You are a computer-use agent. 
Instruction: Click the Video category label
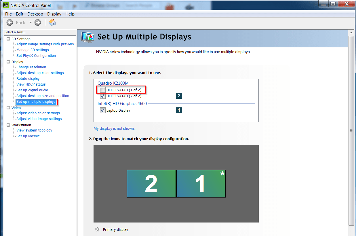coord(16,108)
